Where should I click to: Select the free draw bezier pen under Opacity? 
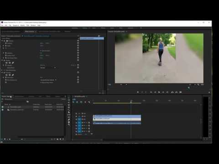13,63
